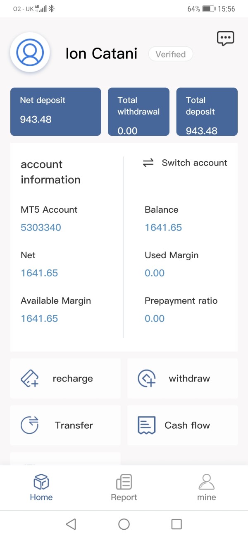
Task: Tap the Transfer circular arrow icon
Action: coord(29,425)
